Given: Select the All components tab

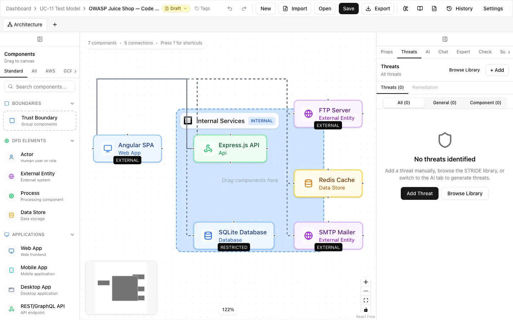Looking at the screenshot, I should [34, 71].
